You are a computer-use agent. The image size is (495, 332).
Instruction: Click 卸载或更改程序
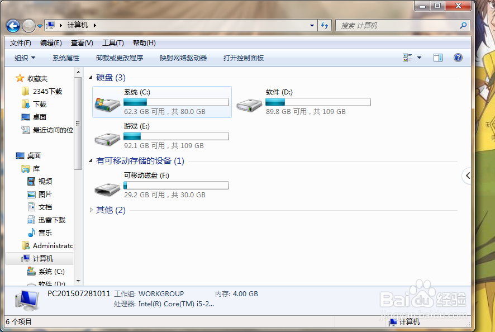point(120,58)
